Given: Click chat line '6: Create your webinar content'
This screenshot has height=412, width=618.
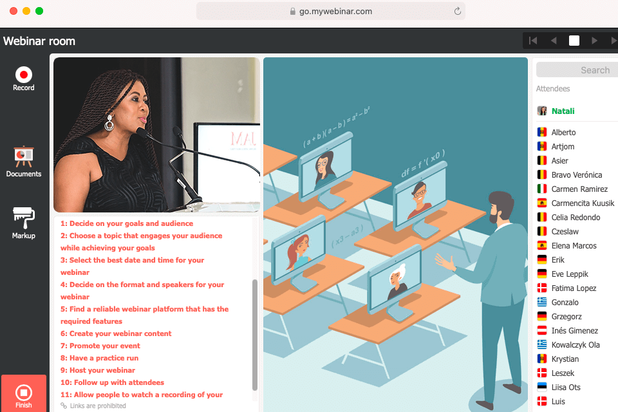Looking at the screenshot, I should (x=116, y=333).
